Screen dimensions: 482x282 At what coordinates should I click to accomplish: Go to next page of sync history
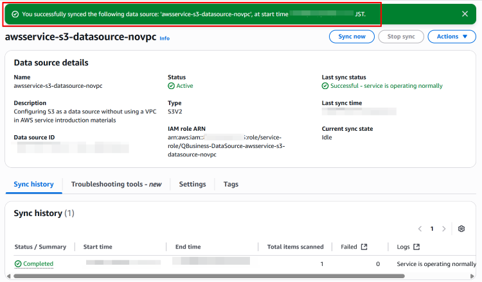[443, 229]
